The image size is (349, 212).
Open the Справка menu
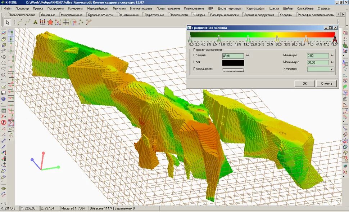[x=323, y=9]
